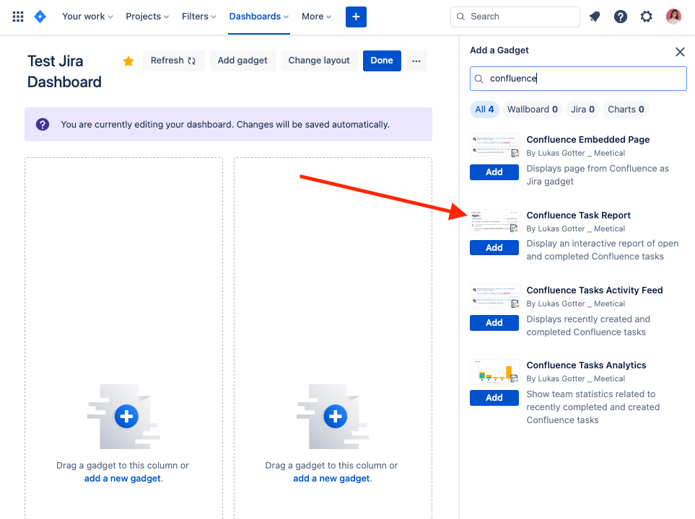Image resolution: width=695 pixels, height=519 pixels.
Task: Click the Confluence Tasks Analytics title
Action: 586,365
